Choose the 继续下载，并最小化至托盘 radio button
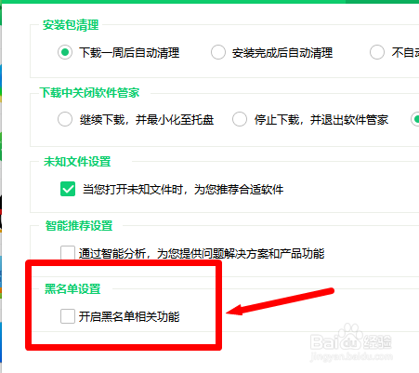 click(x=65, y=119)
